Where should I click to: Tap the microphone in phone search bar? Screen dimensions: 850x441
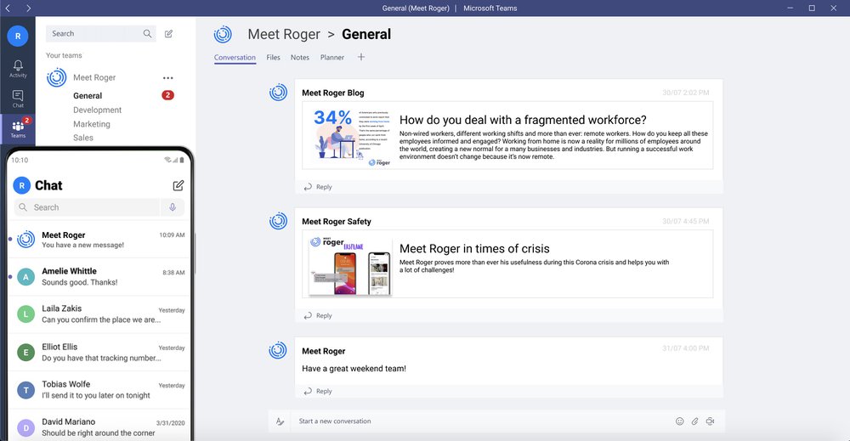point(173,207)
